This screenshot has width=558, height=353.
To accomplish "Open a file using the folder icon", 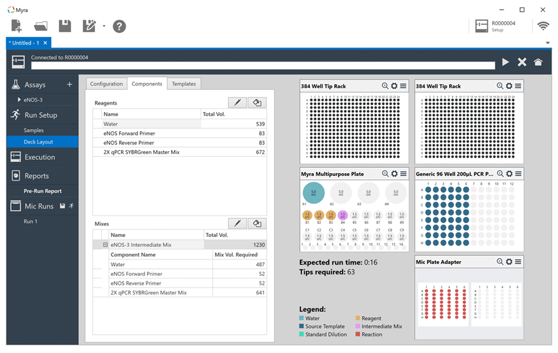I will coord(41,26).
